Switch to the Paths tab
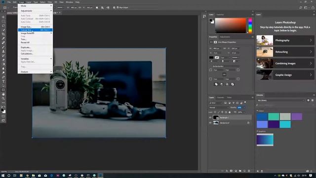 coord(229,97)
